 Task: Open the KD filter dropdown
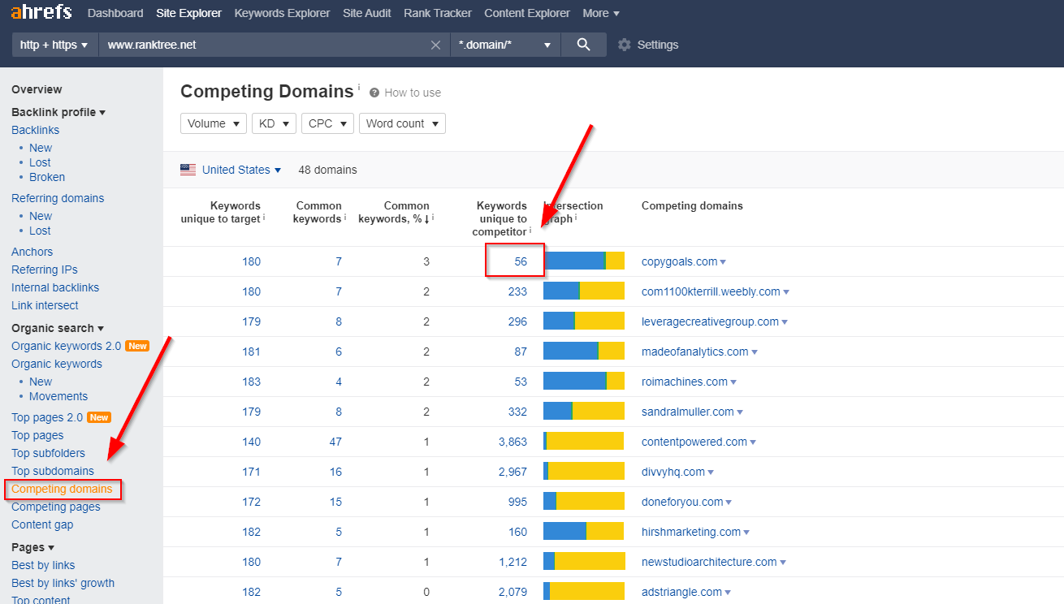(x=274, y=123)
